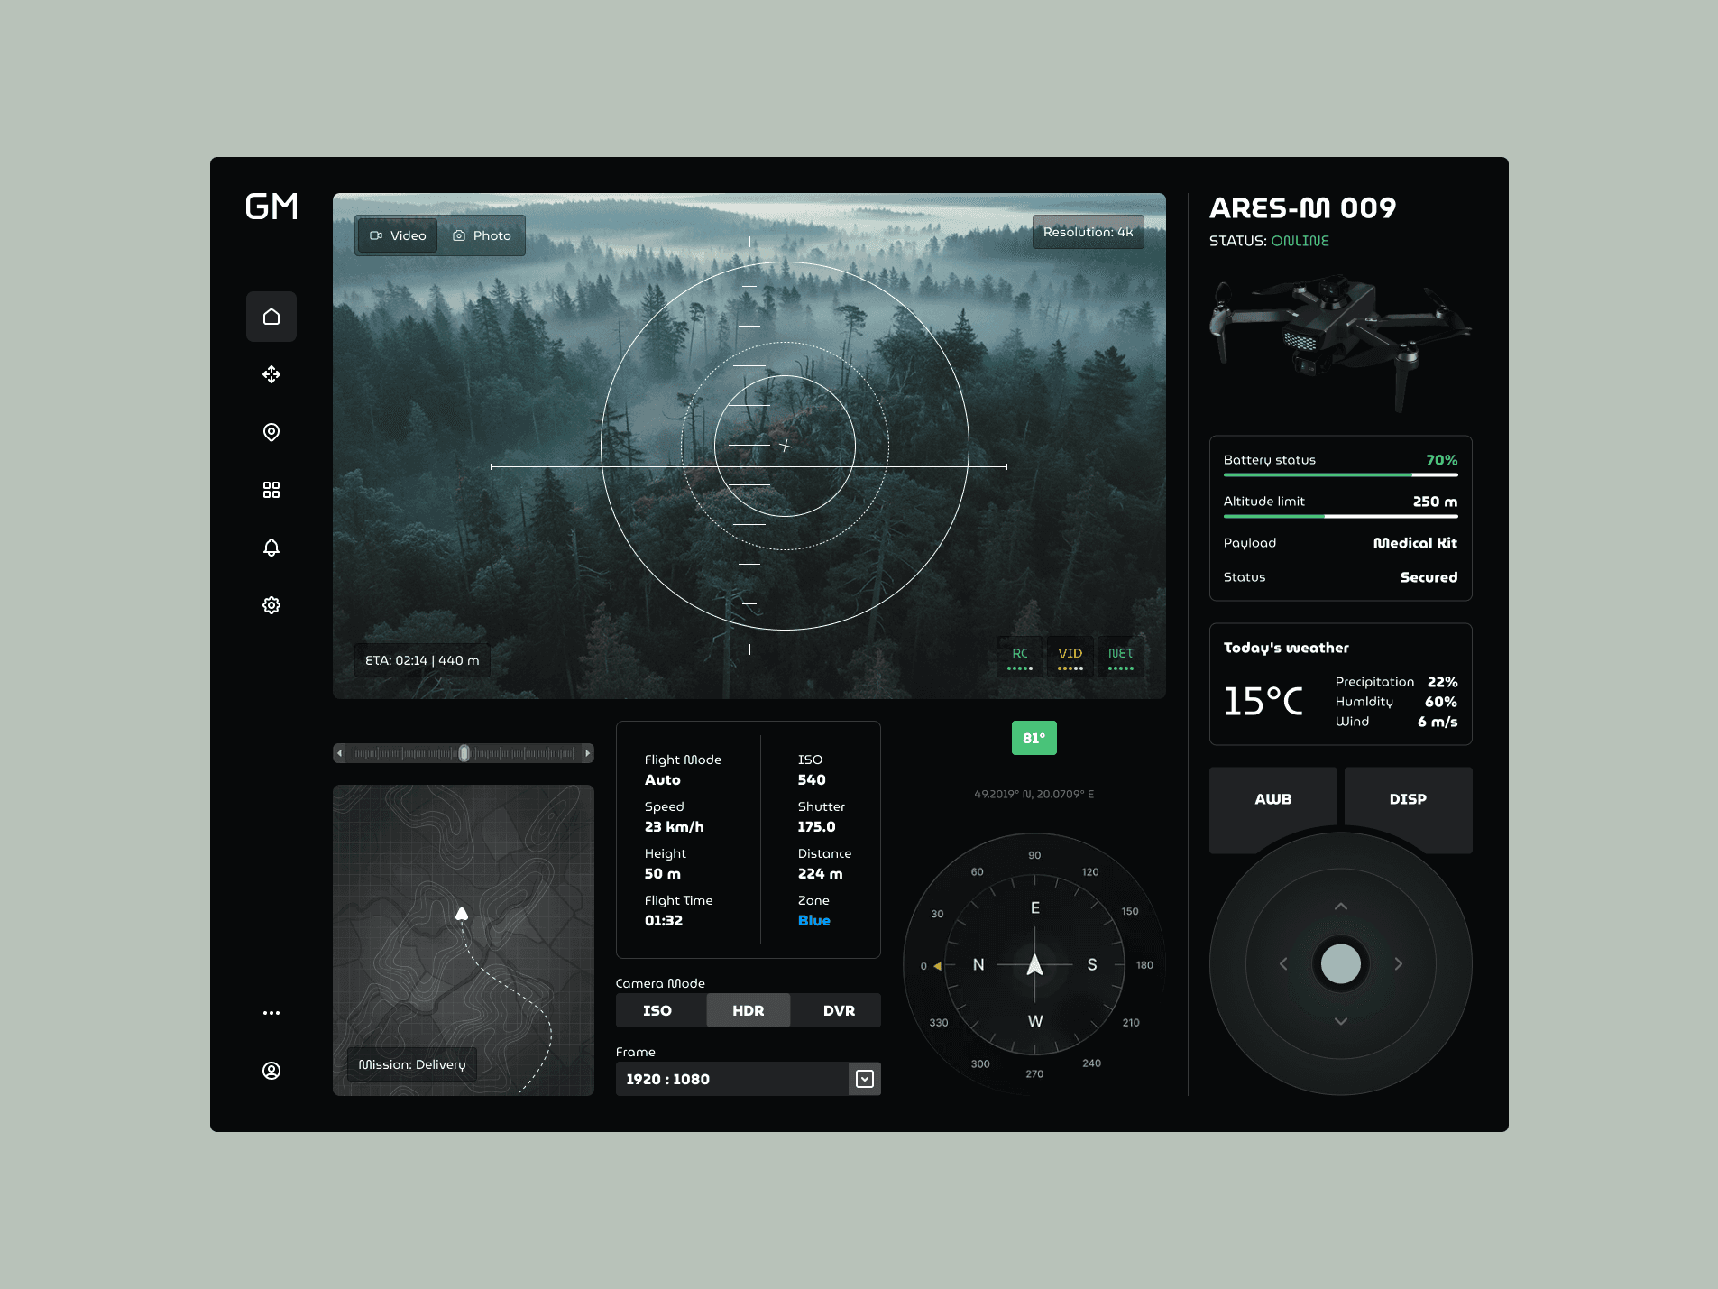The height and width of the screenshot is (1289, 1718).
Task: Click joystick up chevron
Action: [x=1341, y=907]
